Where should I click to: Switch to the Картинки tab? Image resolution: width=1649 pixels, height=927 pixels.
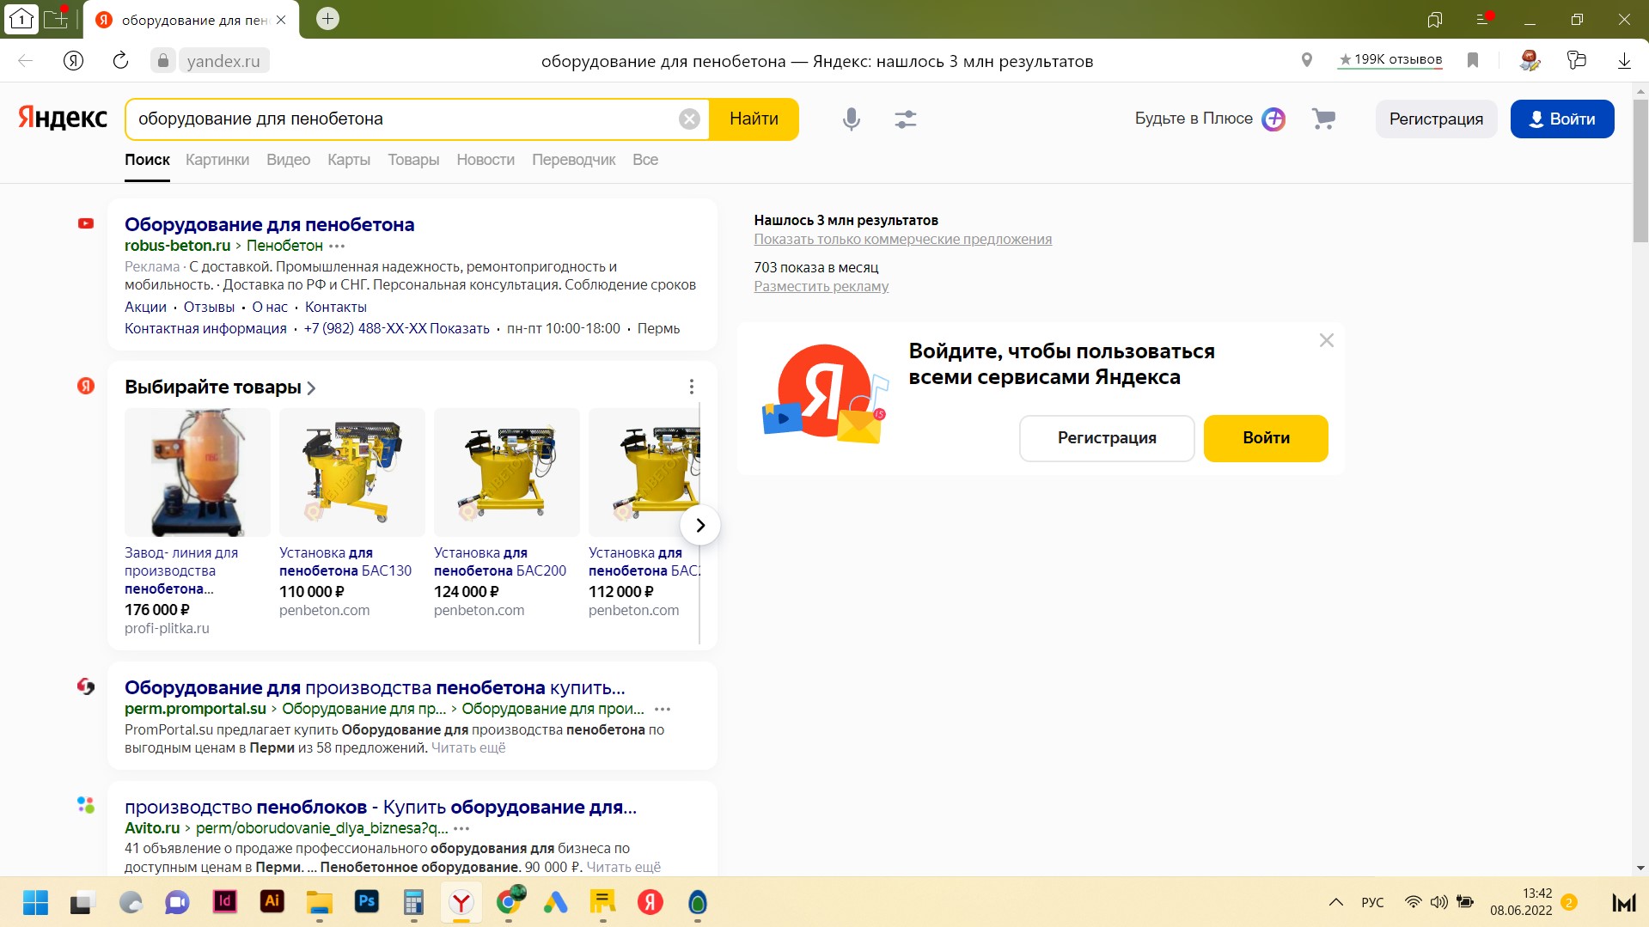coord(217,160)
